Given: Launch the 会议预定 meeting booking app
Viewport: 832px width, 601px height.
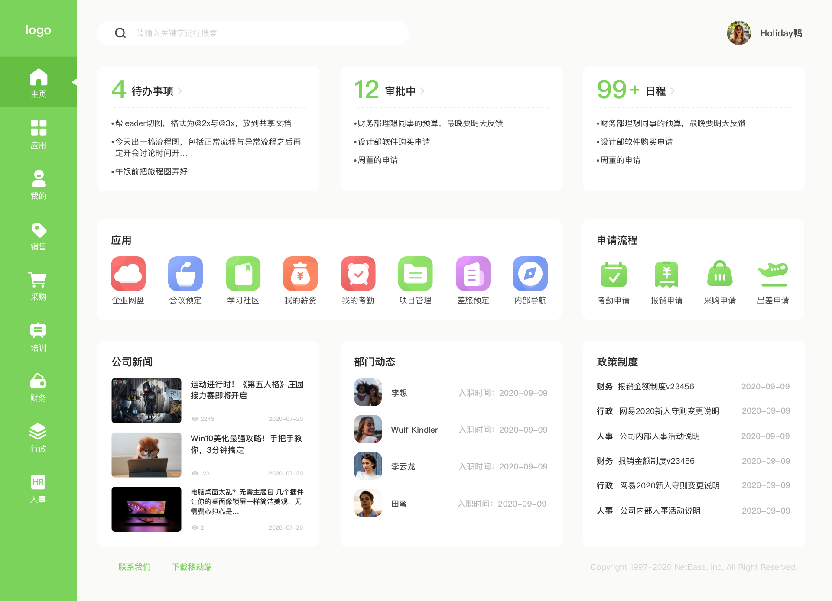Looking at the screenshot, I should point(185,274).
